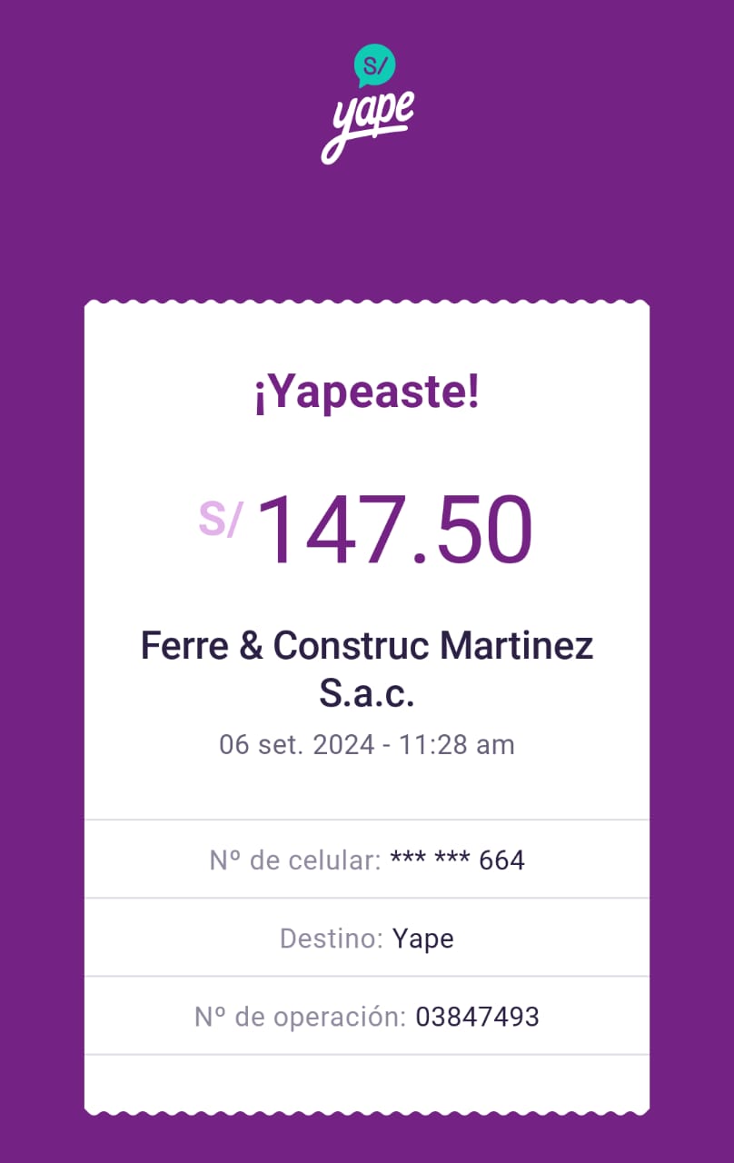Click the Nº de operación label
This screenshot has width=734, height=1163.
click(x=300, y=1017)
